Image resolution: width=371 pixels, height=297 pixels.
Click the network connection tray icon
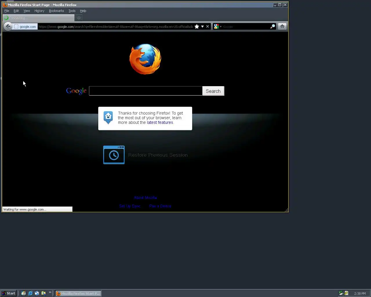341,293
